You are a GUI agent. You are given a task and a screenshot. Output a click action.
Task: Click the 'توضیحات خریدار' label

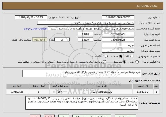tap(150, 103)
